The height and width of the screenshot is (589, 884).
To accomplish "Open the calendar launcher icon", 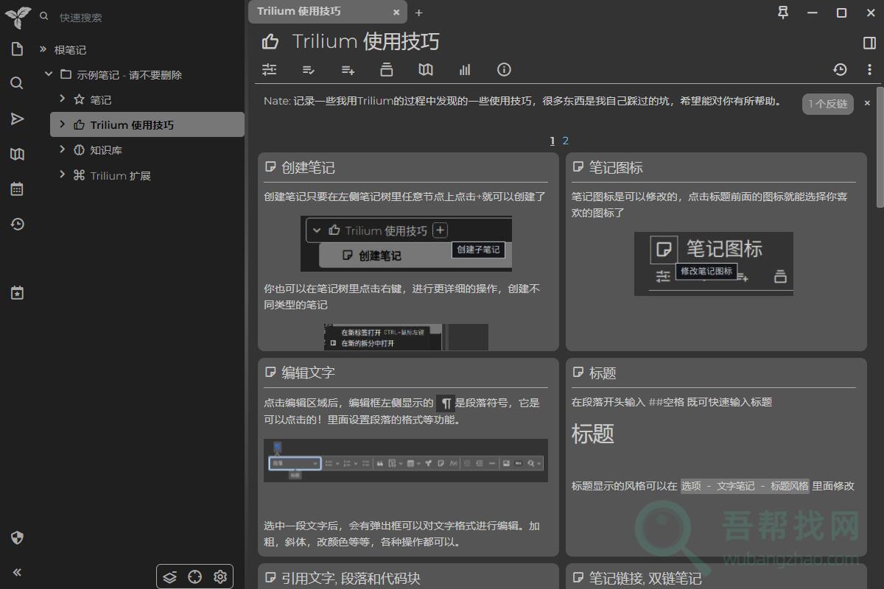I will pos(17,189).
